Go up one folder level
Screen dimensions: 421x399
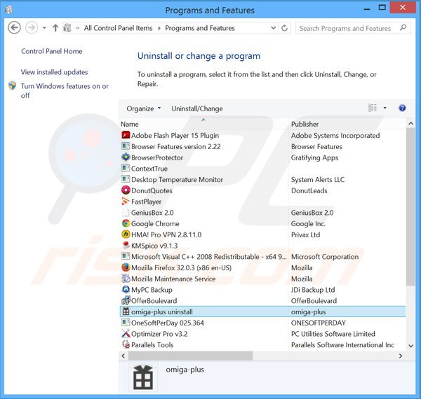[x=55, y=28]
